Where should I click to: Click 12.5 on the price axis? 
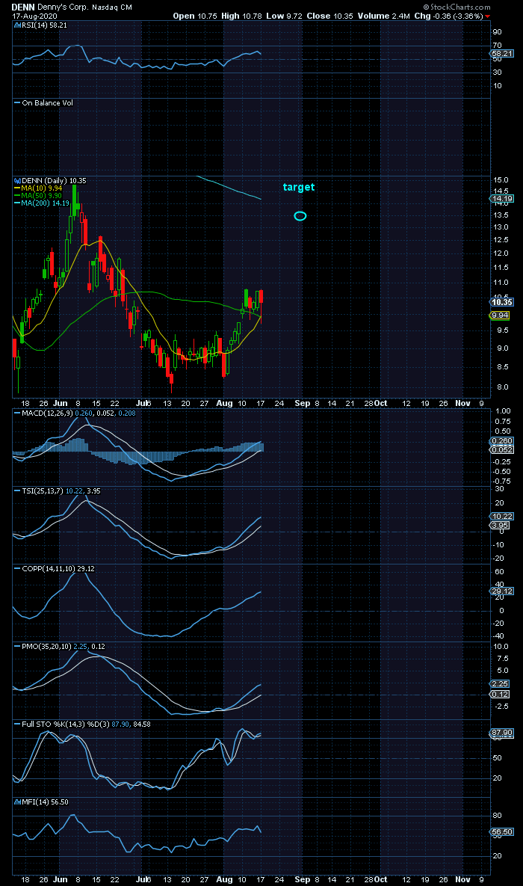click(500, 239)
